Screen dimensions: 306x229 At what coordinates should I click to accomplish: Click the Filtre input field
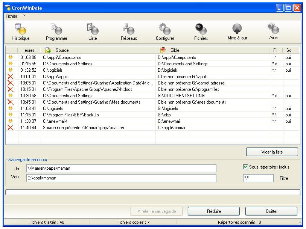[258, 178]
